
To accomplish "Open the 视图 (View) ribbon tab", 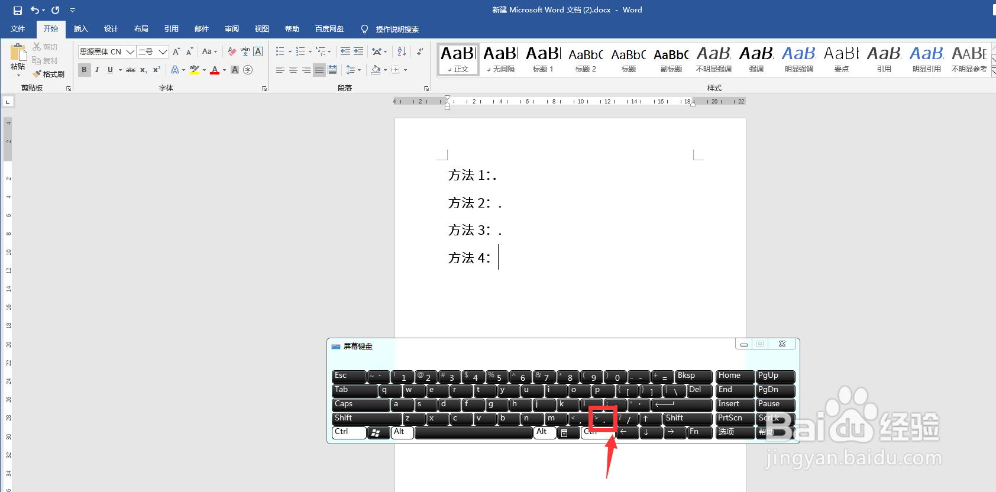I will 261,29.
